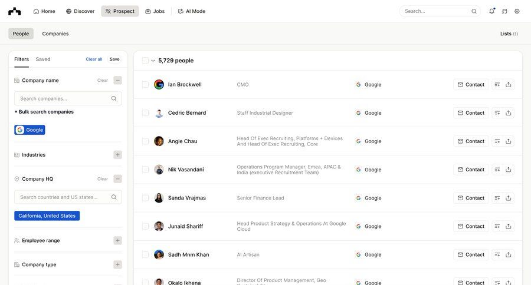The image size is (531, 285).
Task: Open Discover in top navigation
Action: pos(80,11)
